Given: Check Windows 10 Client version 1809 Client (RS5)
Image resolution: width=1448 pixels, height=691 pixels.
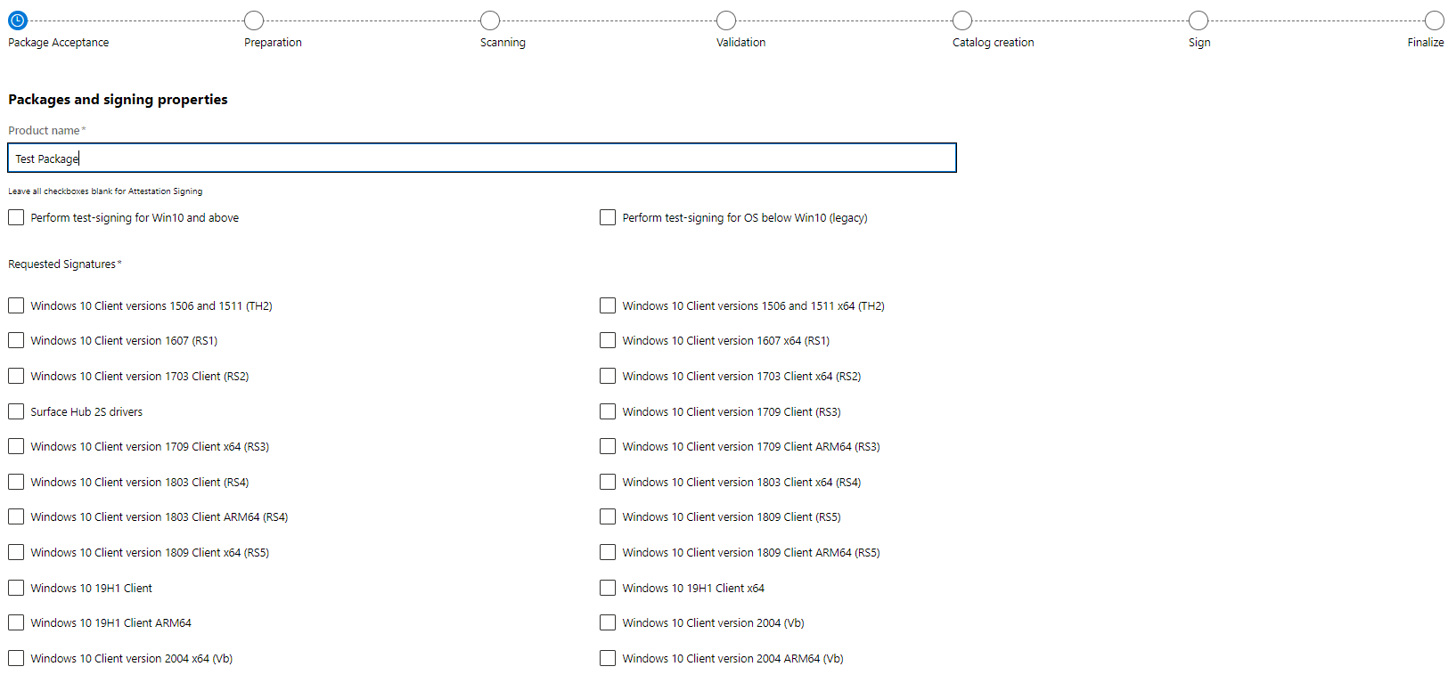Looking at the screenshot, I should tap(607, 516).
